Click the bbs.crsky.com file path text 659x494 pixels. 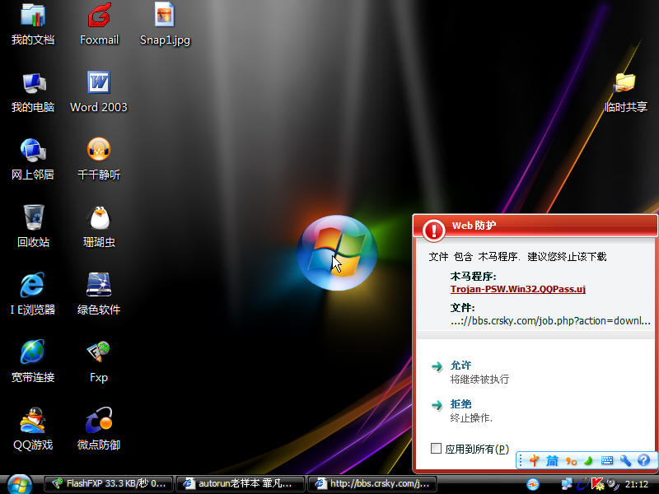pyautogui.click(x=550, y=321)
